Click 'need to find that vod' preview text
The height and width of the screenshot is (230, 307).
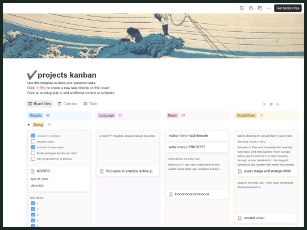tap(265, 185)
